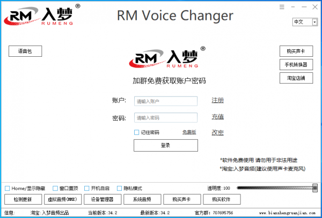This screenshot has width=322, height=218.
Task: Open the 设备管理器 device manager button
Action: coord(103,199)
